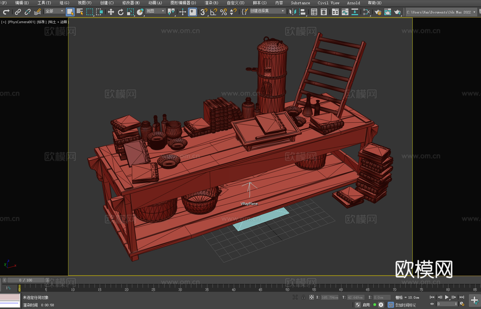Toggle the Isolate Selection icon
This screenshot has width=481, height=309.
click(295, 297)
